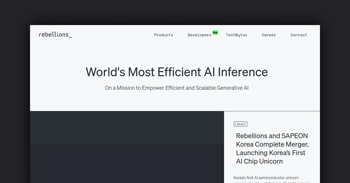Open the Contact page
350x183 pixels.
(299, 35)
